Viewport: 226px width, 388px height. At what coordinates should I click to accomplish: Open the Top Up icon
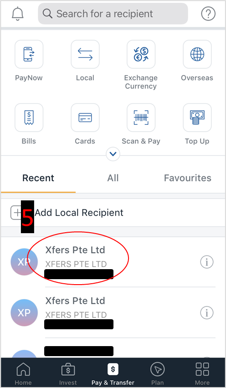pos(197,117)
